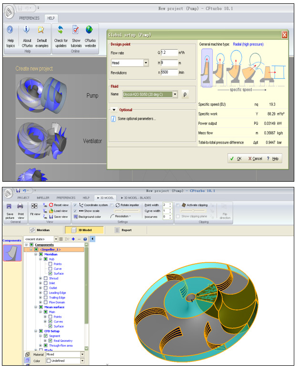This screenshot has width=300, height=371.
Task: Click blue help icon in Components toolbar
Action: coord(85,239)
